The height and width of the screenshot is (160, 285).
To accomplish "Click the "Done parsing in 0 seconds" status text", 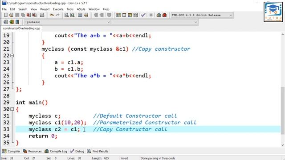I will 158,158.
